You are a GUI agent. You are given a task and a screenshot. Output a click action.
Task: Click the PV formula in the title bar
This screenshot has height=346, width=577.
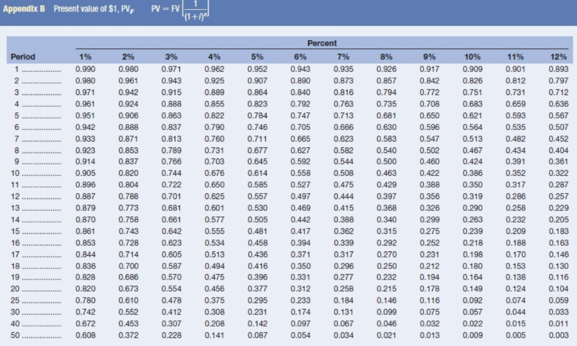180,9
